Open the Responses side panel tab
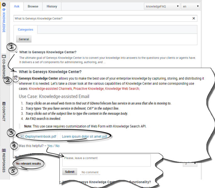215x188 pixels. pos(4,160)
